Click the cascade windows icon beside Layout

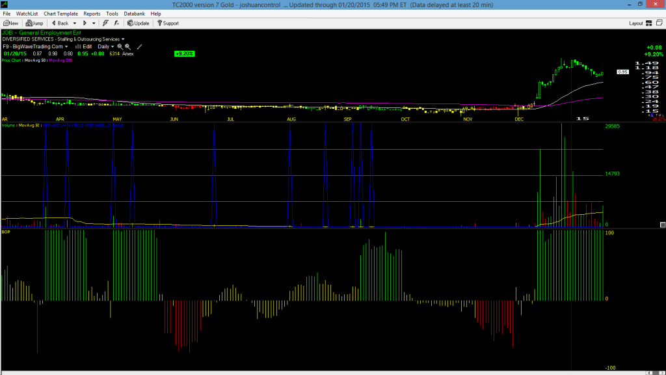659,23
